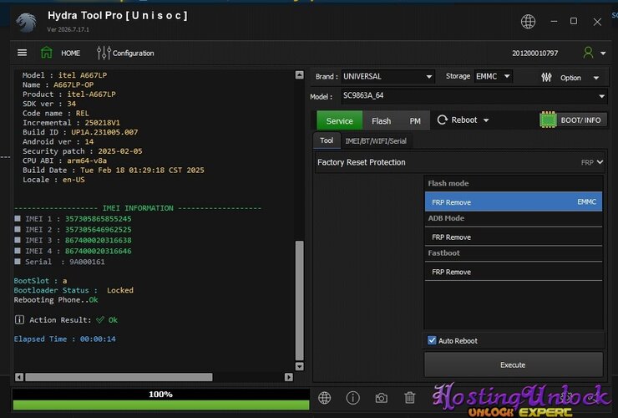The width and height of the screenshot is (618, 418).
Task: Select Fastboot FRP Remove
Action: point(513,272)
